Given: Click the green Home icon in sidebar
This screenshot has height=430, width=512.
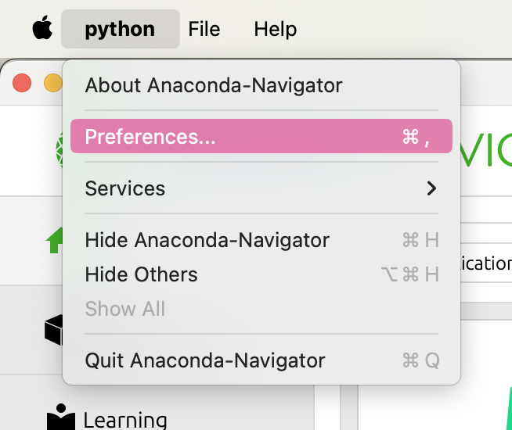Looking at the screenshot, I should coord(54,240).
